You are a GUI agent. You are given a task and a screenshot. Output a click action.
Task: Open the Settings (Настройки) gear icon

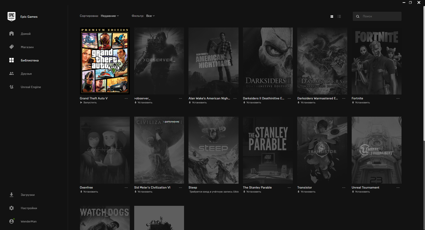(11, 208)
